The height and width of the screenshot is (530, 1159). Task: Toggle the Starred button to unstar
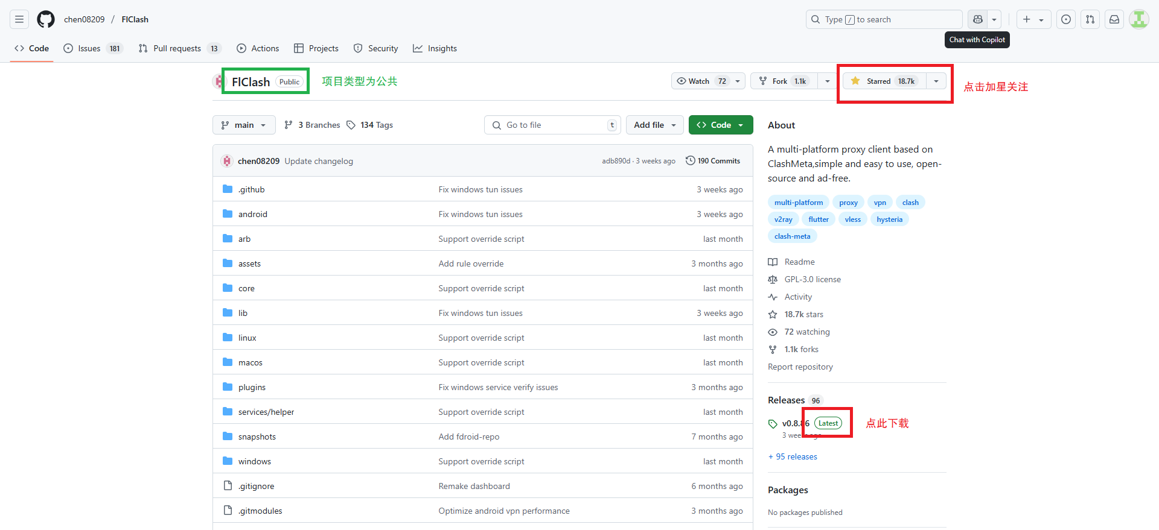[883, 81]
